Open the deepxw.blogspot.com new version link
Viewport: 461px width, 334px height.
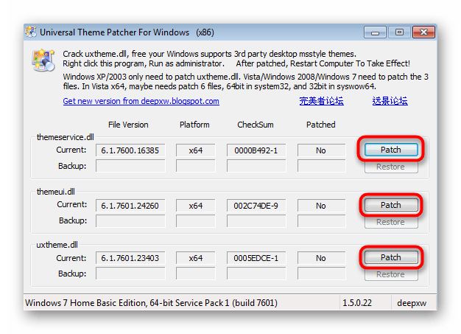(141, 101)
